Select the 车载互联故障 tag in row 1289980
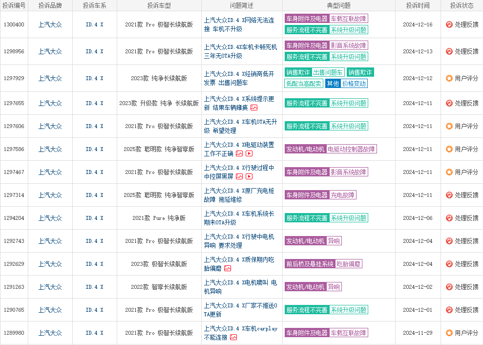The image size is (483, 345). coord(348,333)
